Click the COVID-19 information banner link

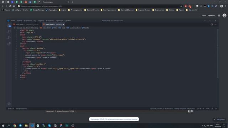click(114, 119)
